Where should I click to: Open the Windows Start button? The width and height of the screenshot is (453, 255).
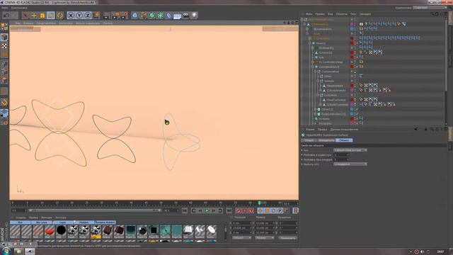pyautogui.click(x=6, y=251)
